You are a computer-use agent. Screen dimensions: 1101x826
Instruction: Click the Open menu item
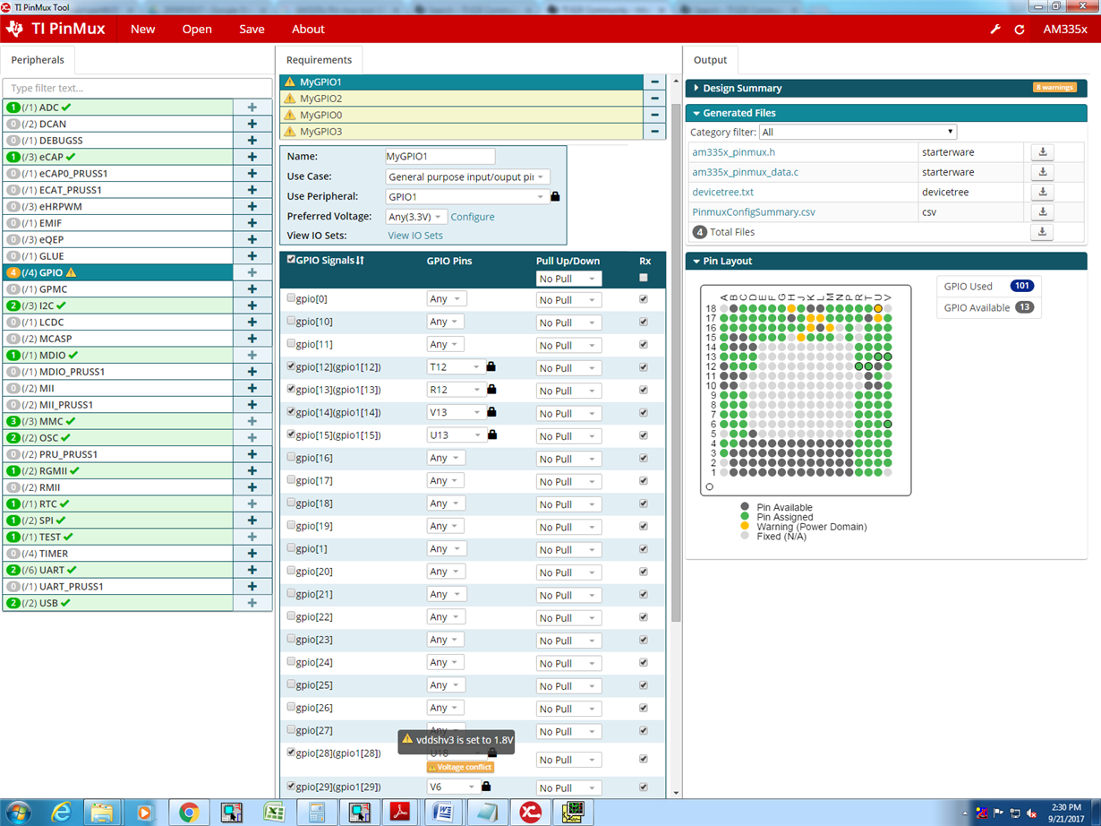pos(197,29)
